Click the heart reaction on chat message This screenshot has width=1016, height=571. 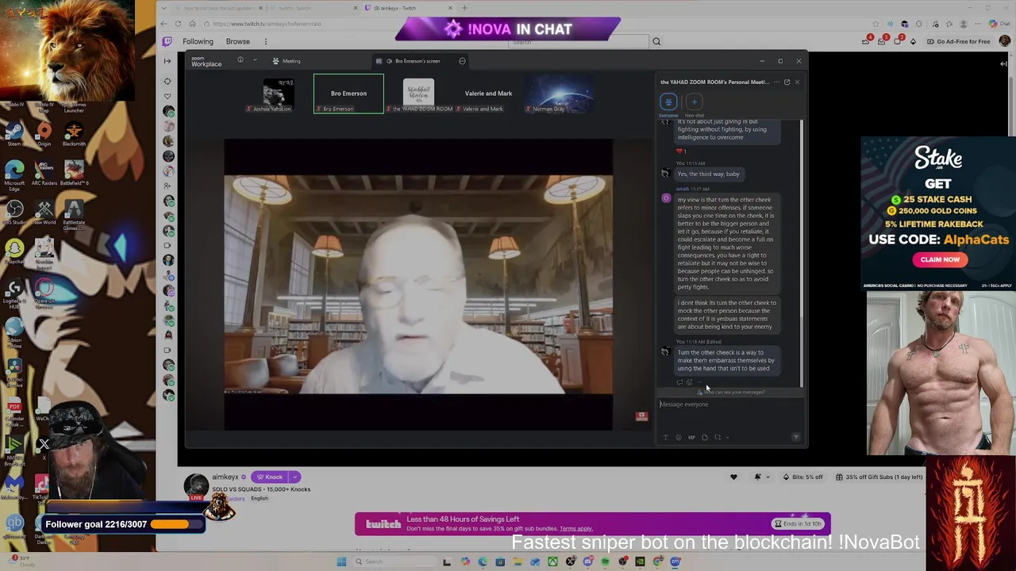680,151
